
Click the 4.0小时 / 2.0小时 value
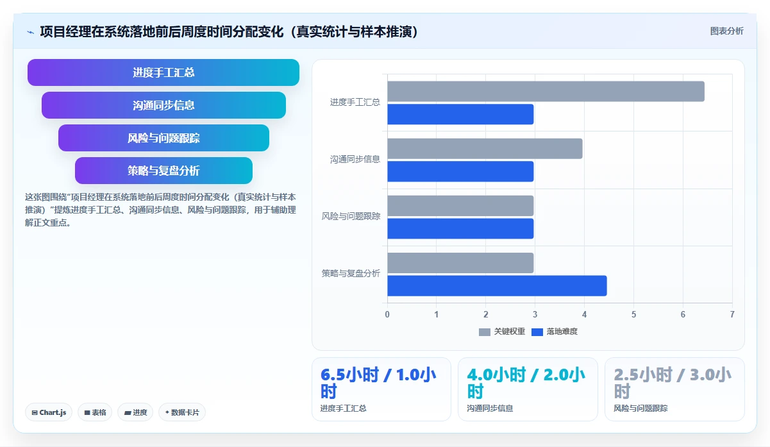(x=525, y=383)
